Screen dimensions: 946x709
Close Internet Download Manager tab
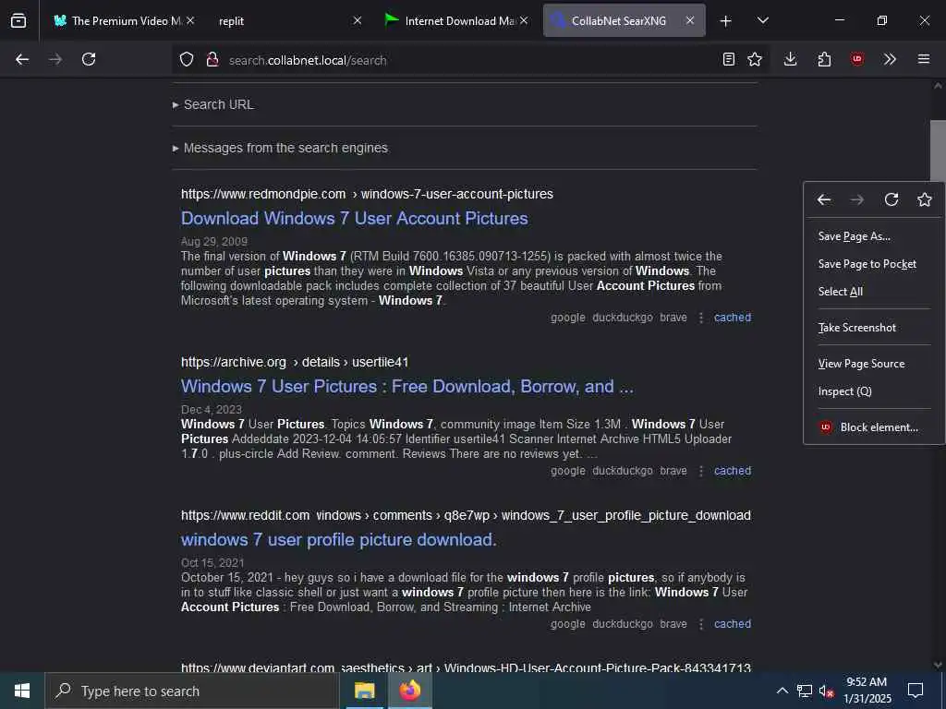(x=524, y=20)
